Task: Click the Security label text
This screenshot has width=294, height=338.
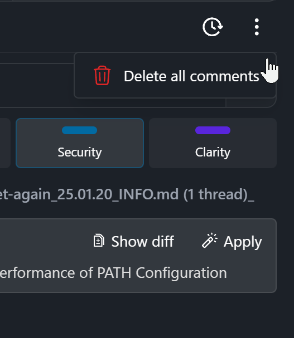Action: [x=80, y=152]
